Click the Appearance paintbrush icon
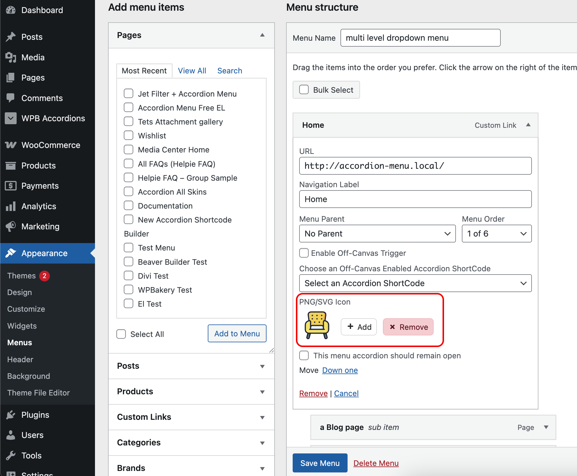The width and height of the screenshot is (577, 476). click(x=11, y=253)
